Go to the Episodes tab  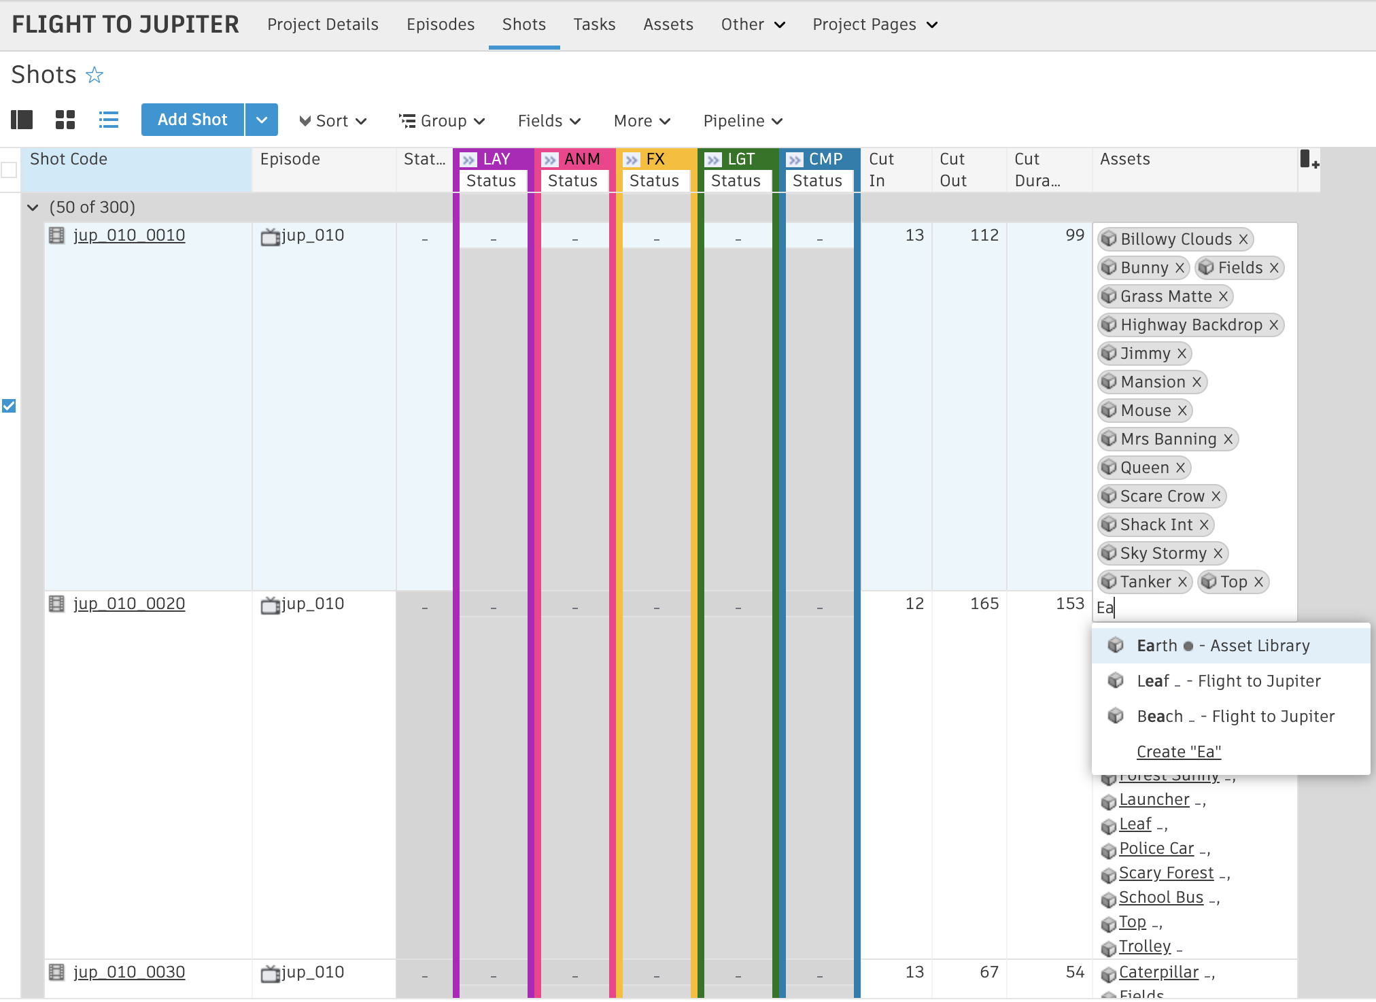tap(441, 24)
